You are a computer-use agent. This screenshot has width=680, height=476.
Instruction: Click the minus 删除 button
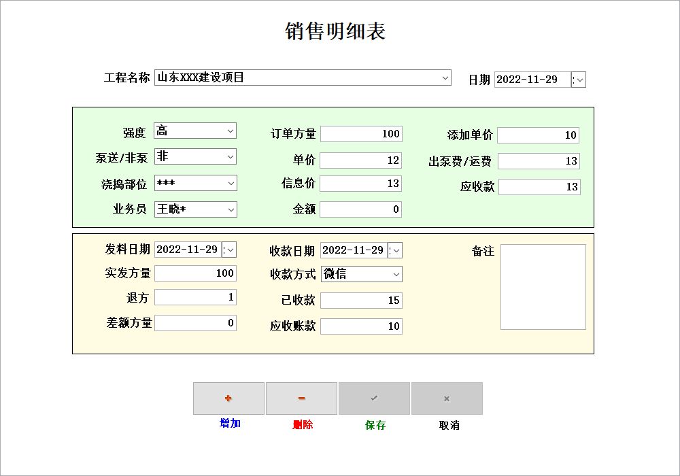[x=301, y=398]
